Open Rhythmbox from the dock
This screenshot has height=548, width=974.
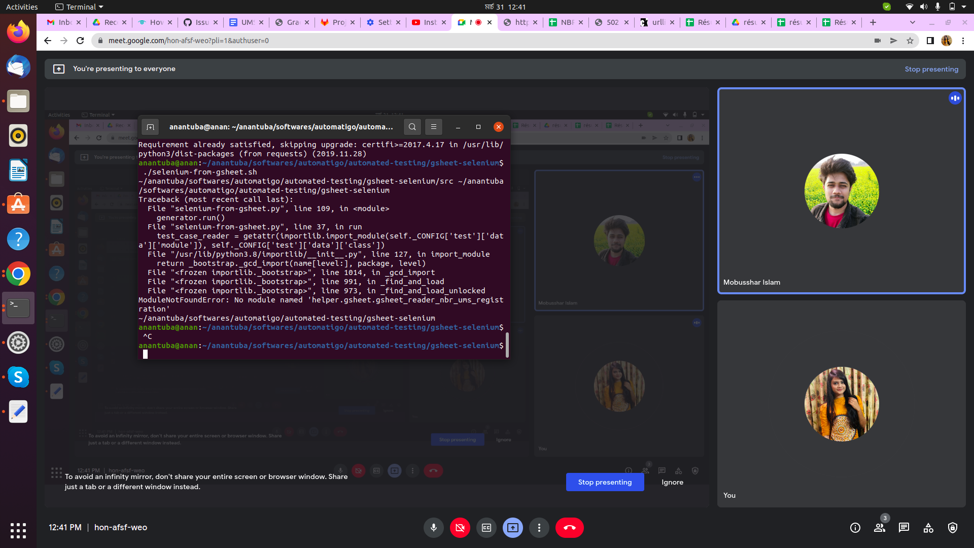[x=18, y=135]
